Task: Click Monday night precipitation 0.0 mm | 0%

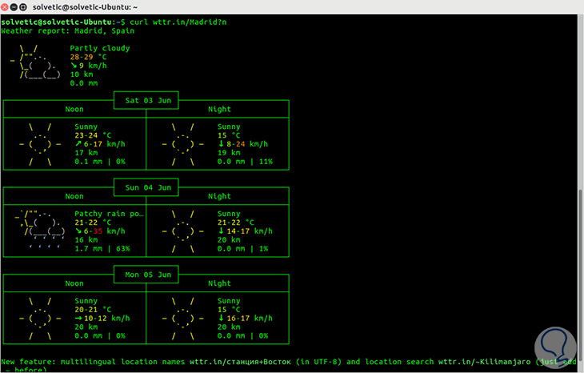Action: 243,336
